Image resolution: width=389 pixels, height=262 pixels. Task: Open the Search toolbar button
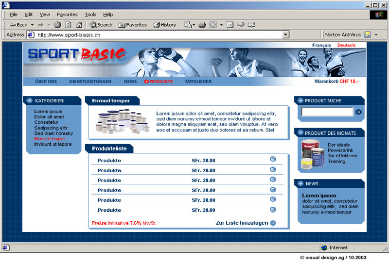[101, 25]
